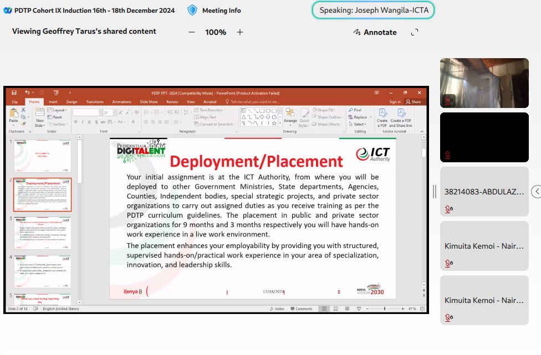Open the Layout dropdown
This screenshot has height=355, width=541.
tap(57, 110)
